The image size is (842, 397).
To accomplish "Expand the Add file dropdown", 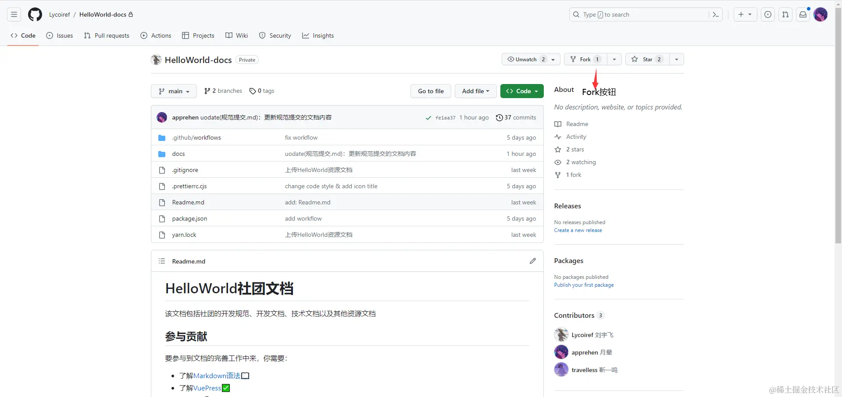I will tap(475, 91).
